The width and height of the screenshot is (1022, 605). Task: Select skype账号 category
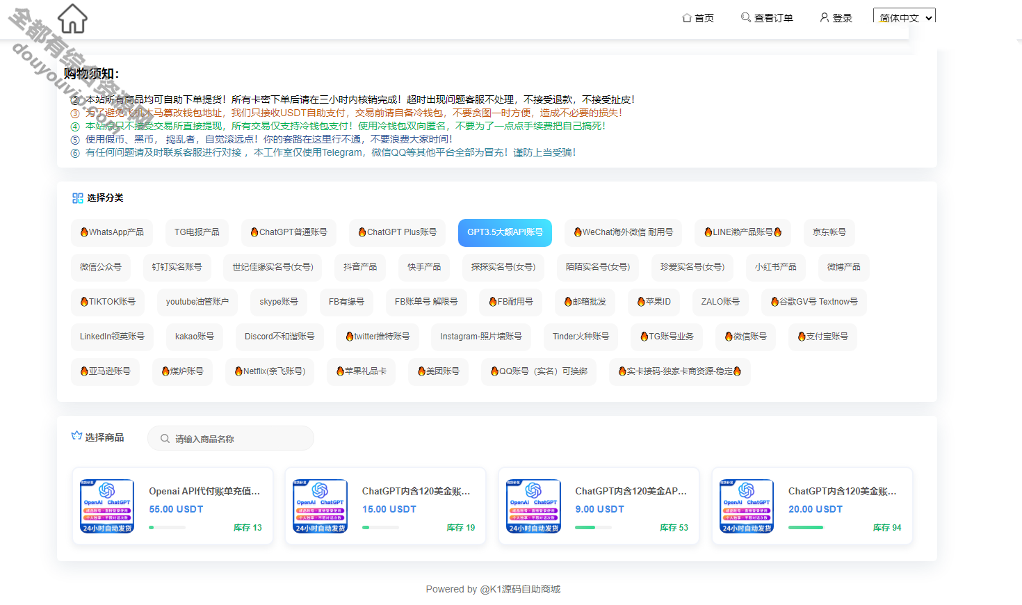pos(279,302)
